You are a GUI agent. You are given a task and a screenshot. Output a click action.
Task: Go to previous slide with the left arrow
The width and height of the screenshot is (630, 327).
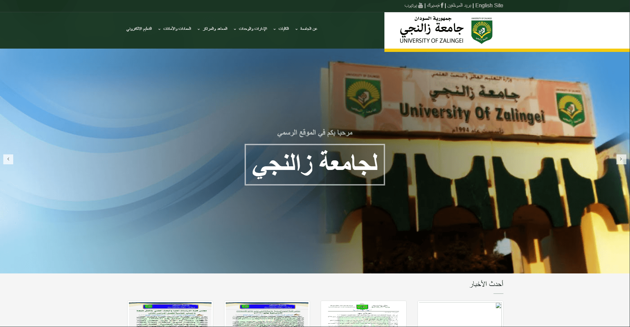tap(8, 159)
